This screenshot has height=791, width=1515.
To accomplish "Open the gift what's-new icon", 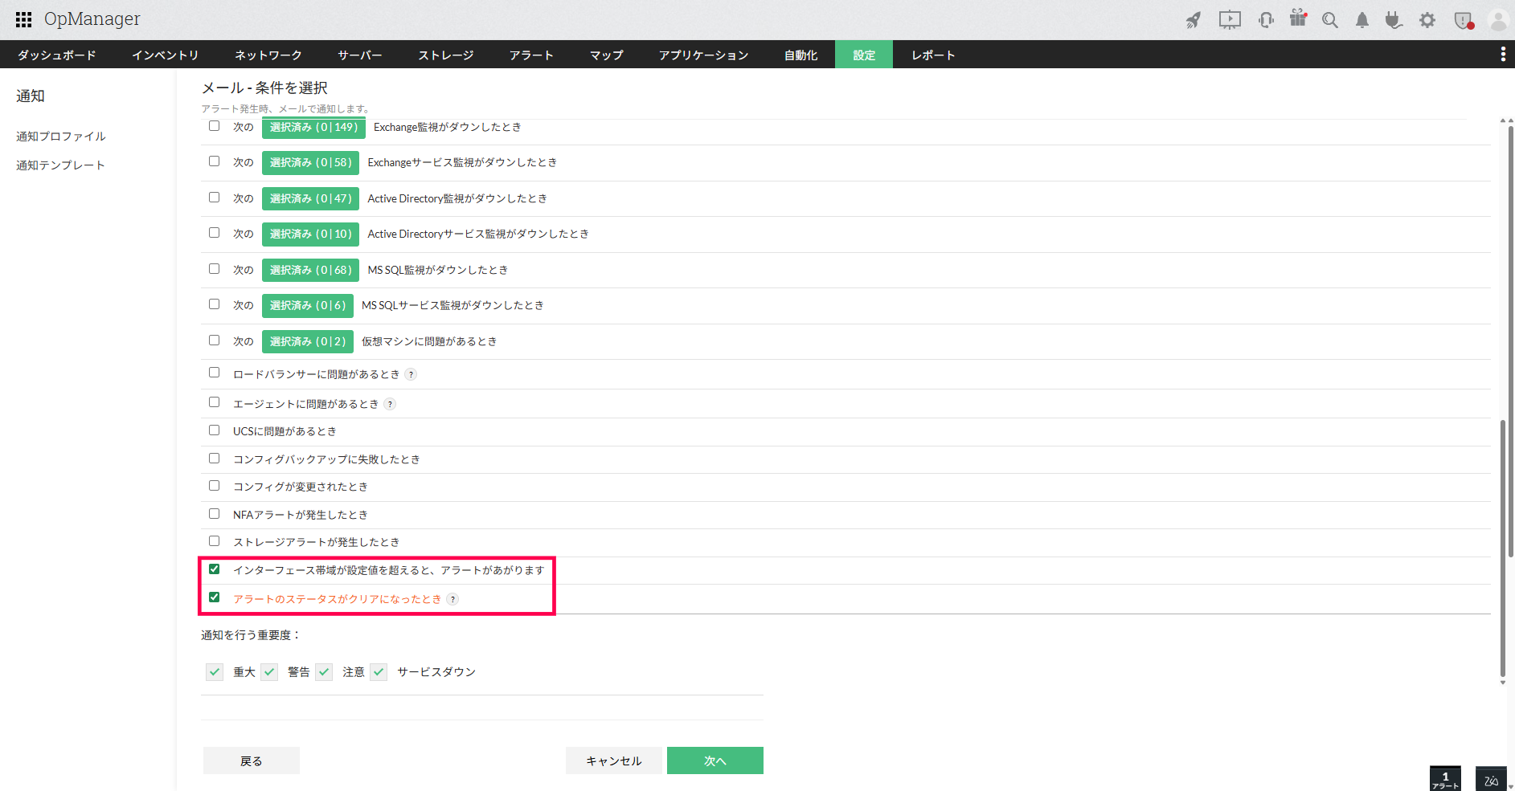I will click(1298, 18).
